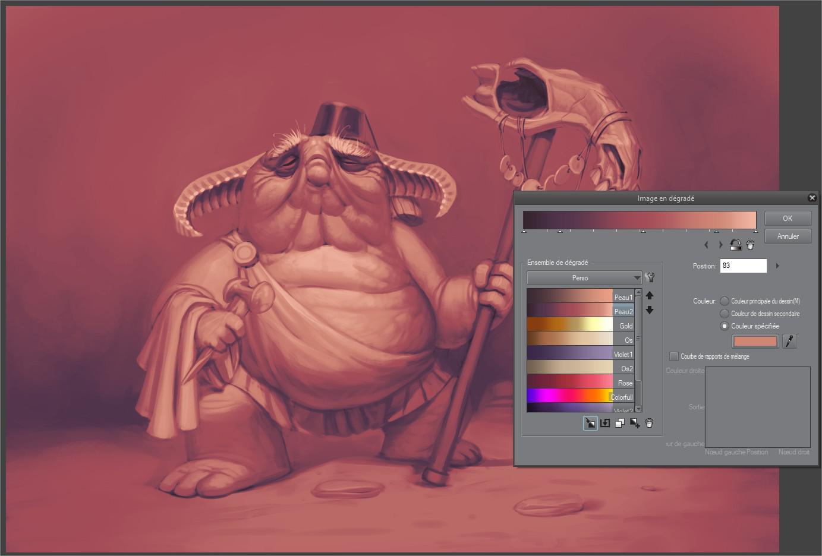Confirm with the OK button
The width and height of the screenshot is (822, 556).
tap(788, 218)
